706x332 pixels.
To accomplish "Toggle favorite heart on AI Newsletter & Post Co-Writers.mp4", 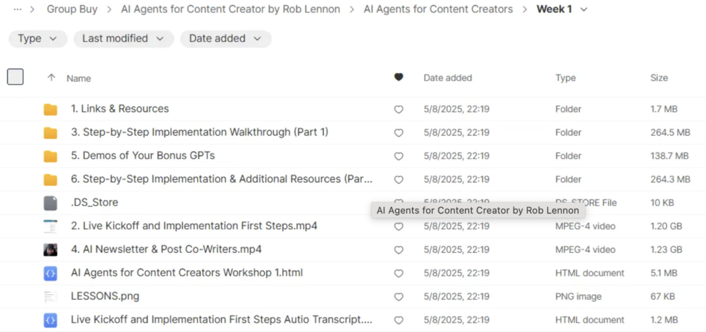I will (399, 249).
